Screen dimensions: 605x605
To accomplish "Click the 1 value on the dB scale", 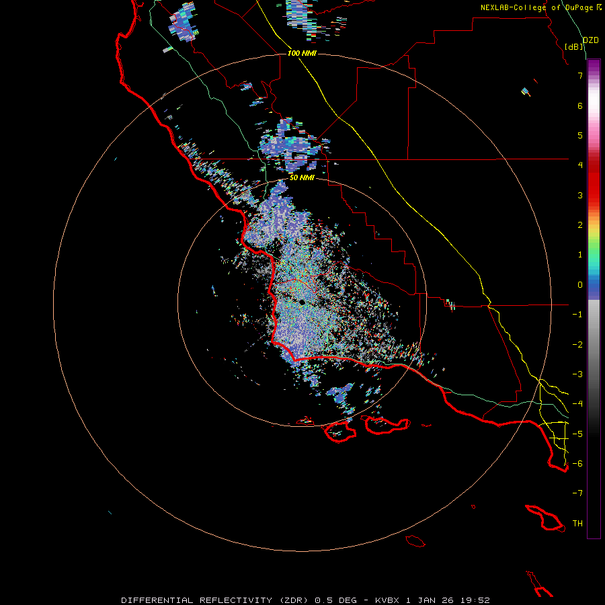I will (x=580, y=255).
